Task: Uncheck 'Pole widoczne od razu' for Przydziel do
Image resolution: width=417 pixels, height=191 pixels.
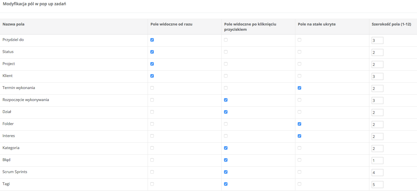Action: pos(152,40)
